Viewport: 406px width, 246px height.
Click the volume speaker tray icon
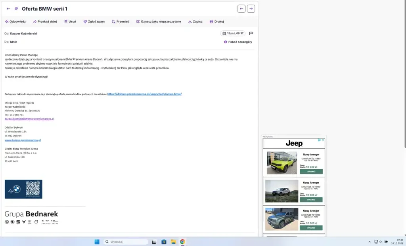381,242
